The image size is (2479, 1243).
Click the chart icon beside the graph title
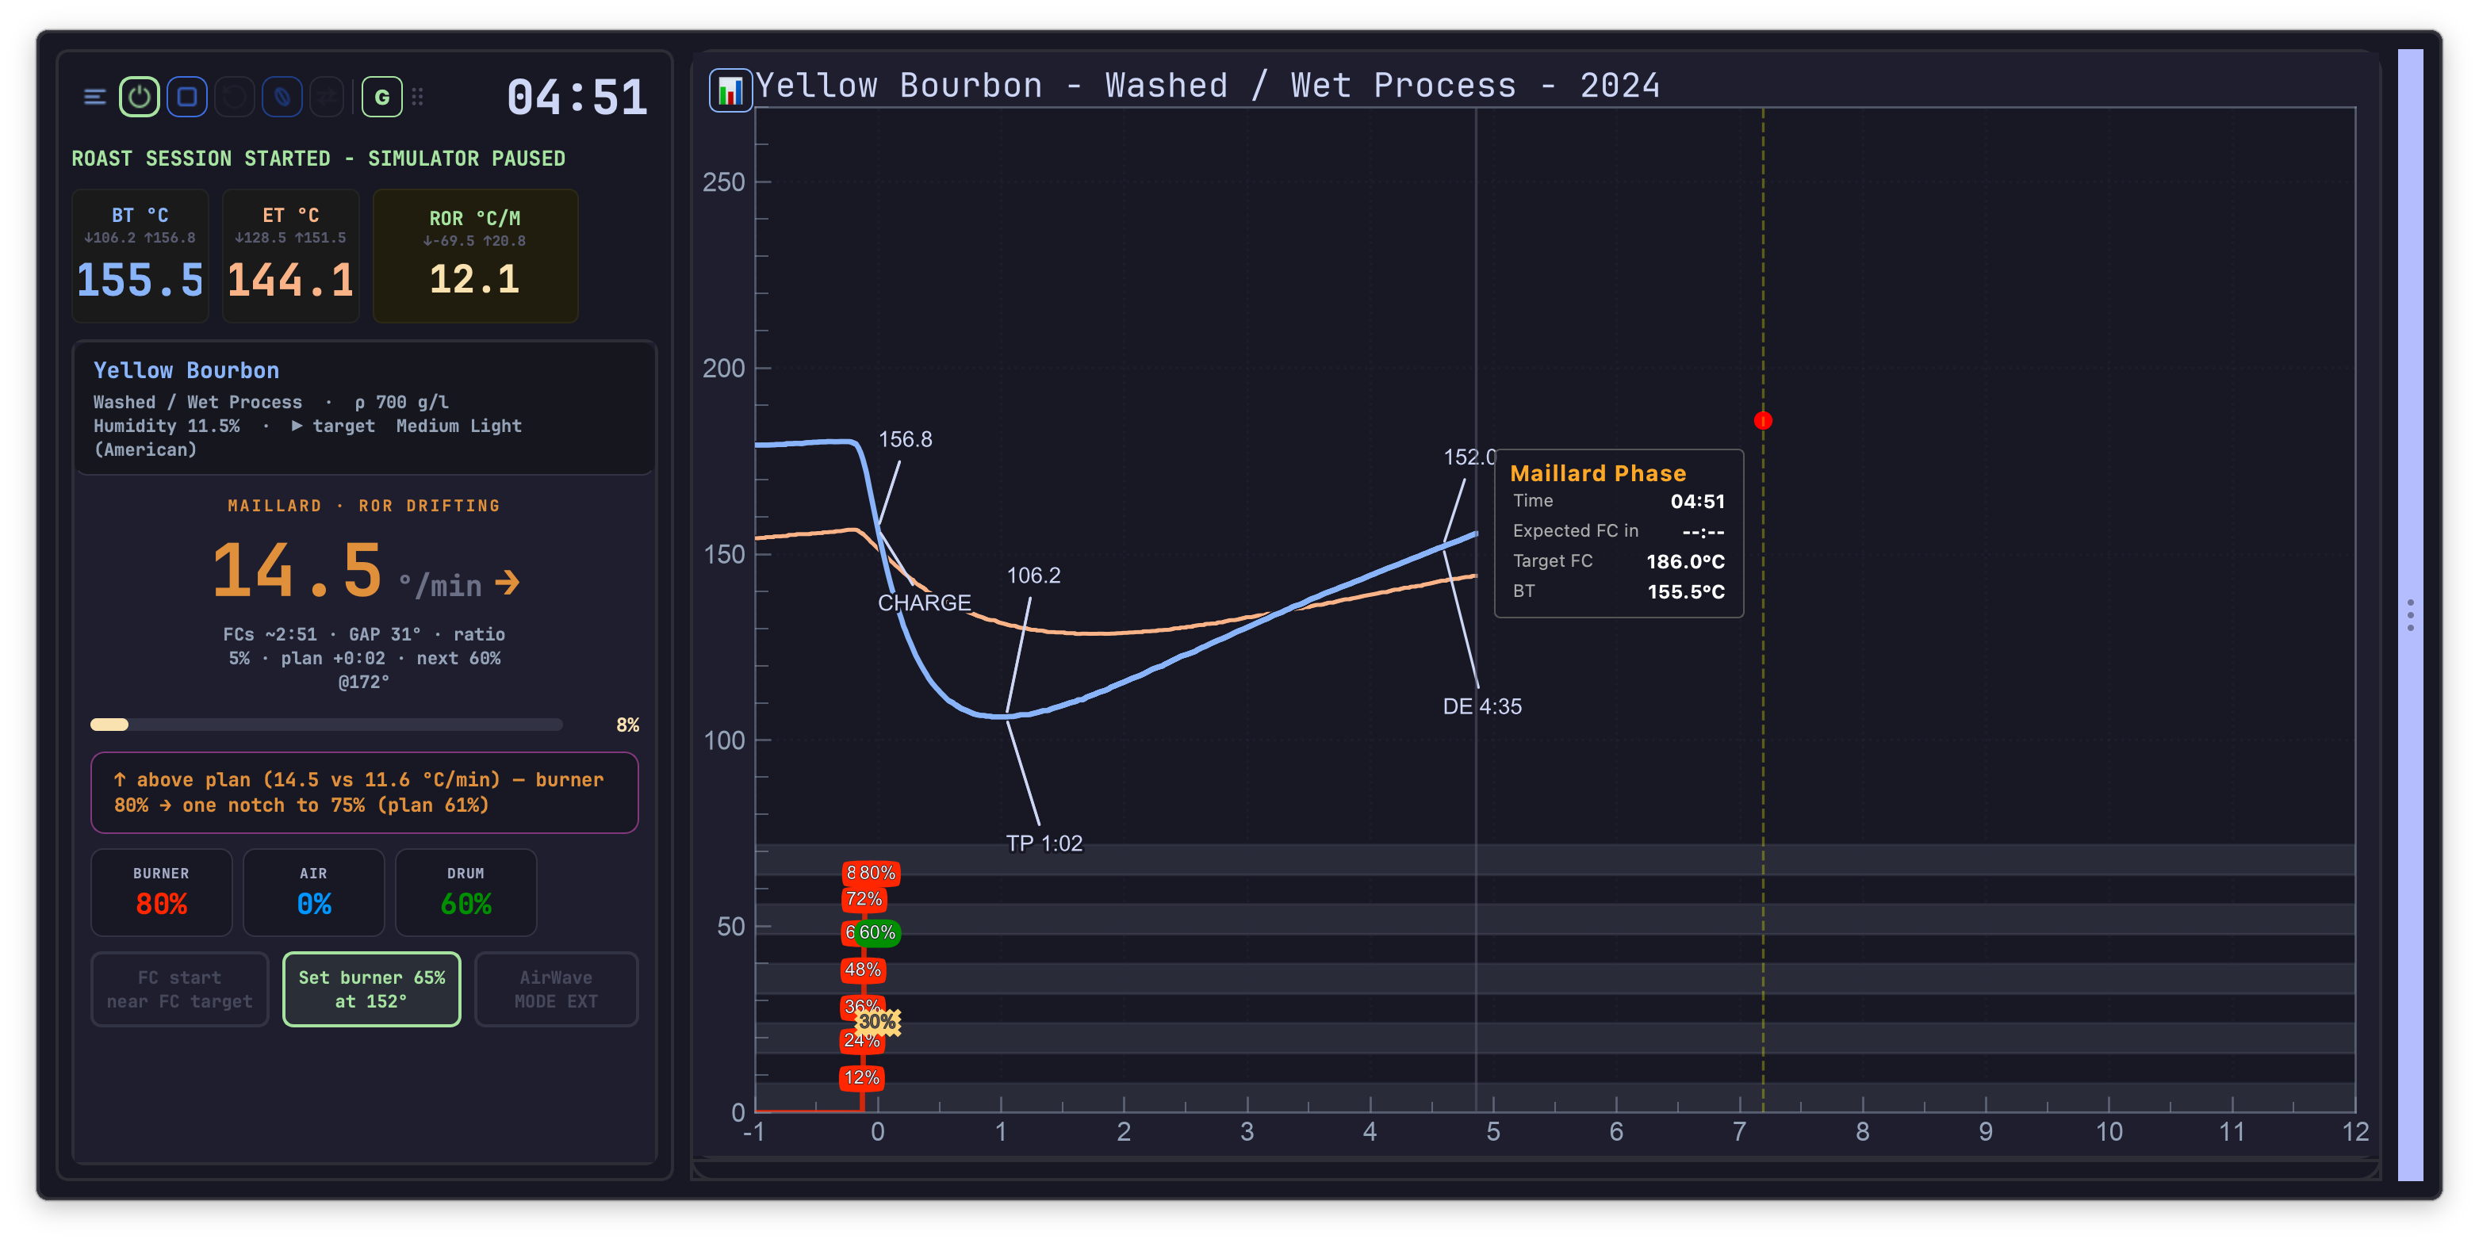tap(730, 90)
